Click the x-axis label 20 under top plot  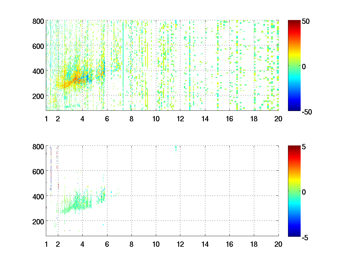tap(278, 119)
